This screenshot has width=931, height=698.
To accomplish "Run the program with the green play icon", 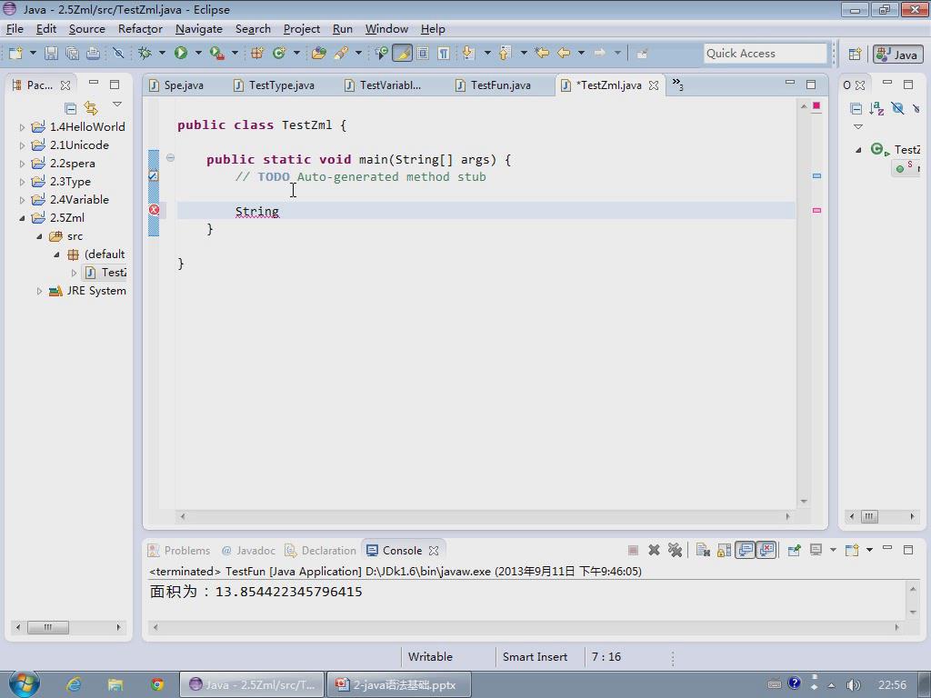I will [x=181, y=54].
